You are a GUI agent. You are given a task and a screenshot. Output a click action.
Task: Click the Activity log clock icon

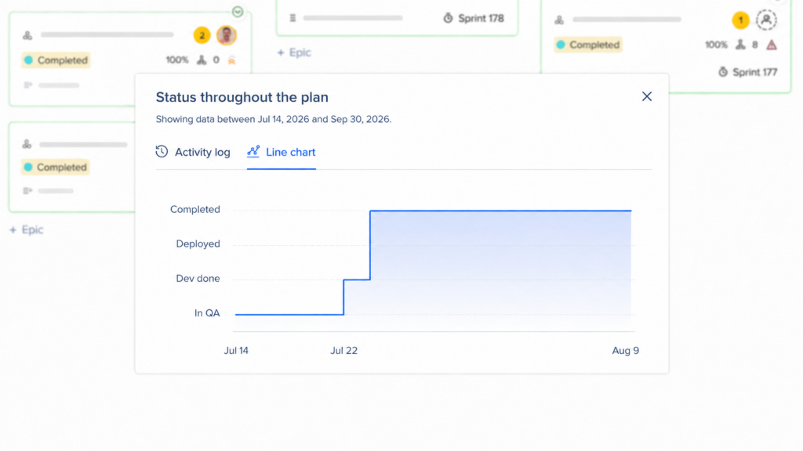coord(162,151)
